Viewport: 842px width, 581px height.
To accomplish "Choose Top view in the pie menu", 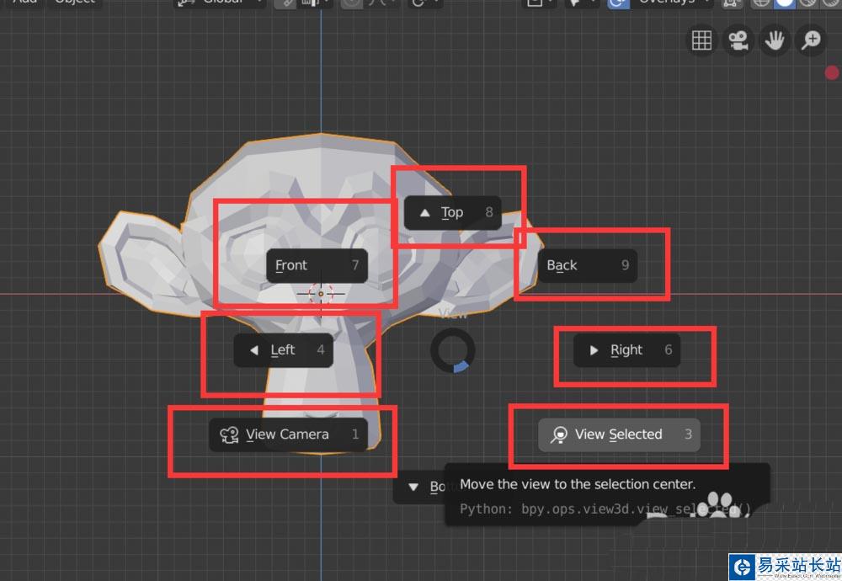I will click(452, 213).
